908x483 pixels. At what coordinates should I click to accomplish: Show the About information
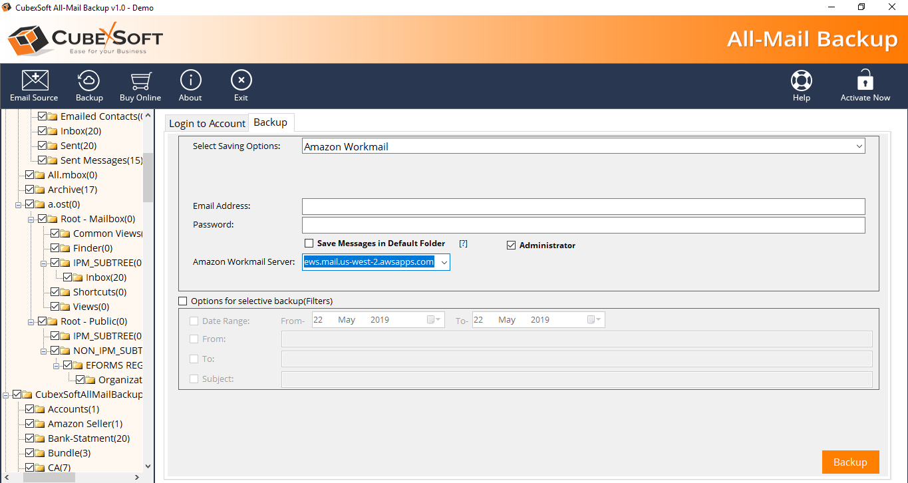pos(190,86)
